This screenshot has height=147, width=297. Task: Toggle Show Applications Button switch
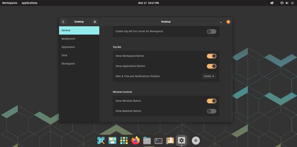tap(211, 66)
